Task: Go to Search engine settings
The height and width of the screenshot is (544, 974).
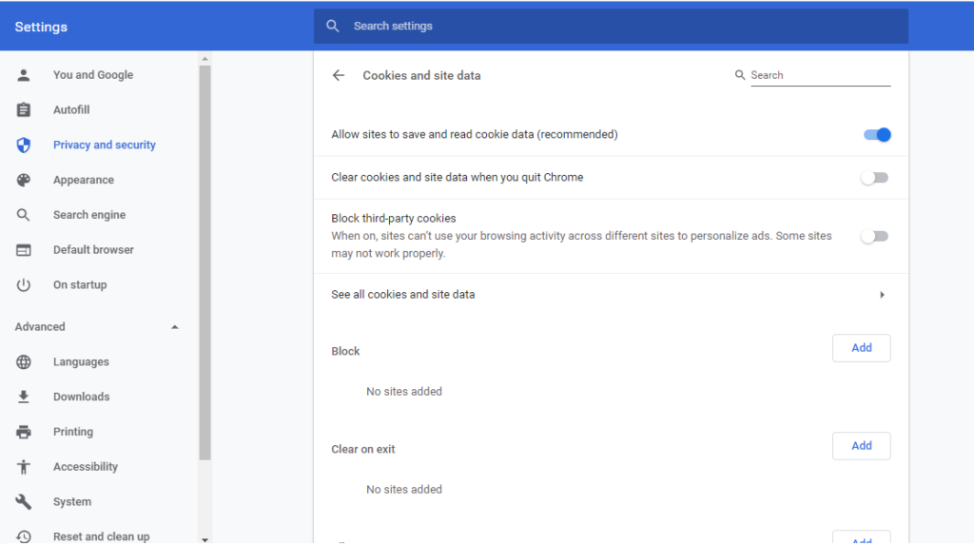Action: (89, 216)
